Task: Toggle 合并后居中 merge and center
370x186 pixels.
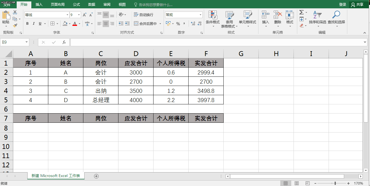Action: pos(145,24)
